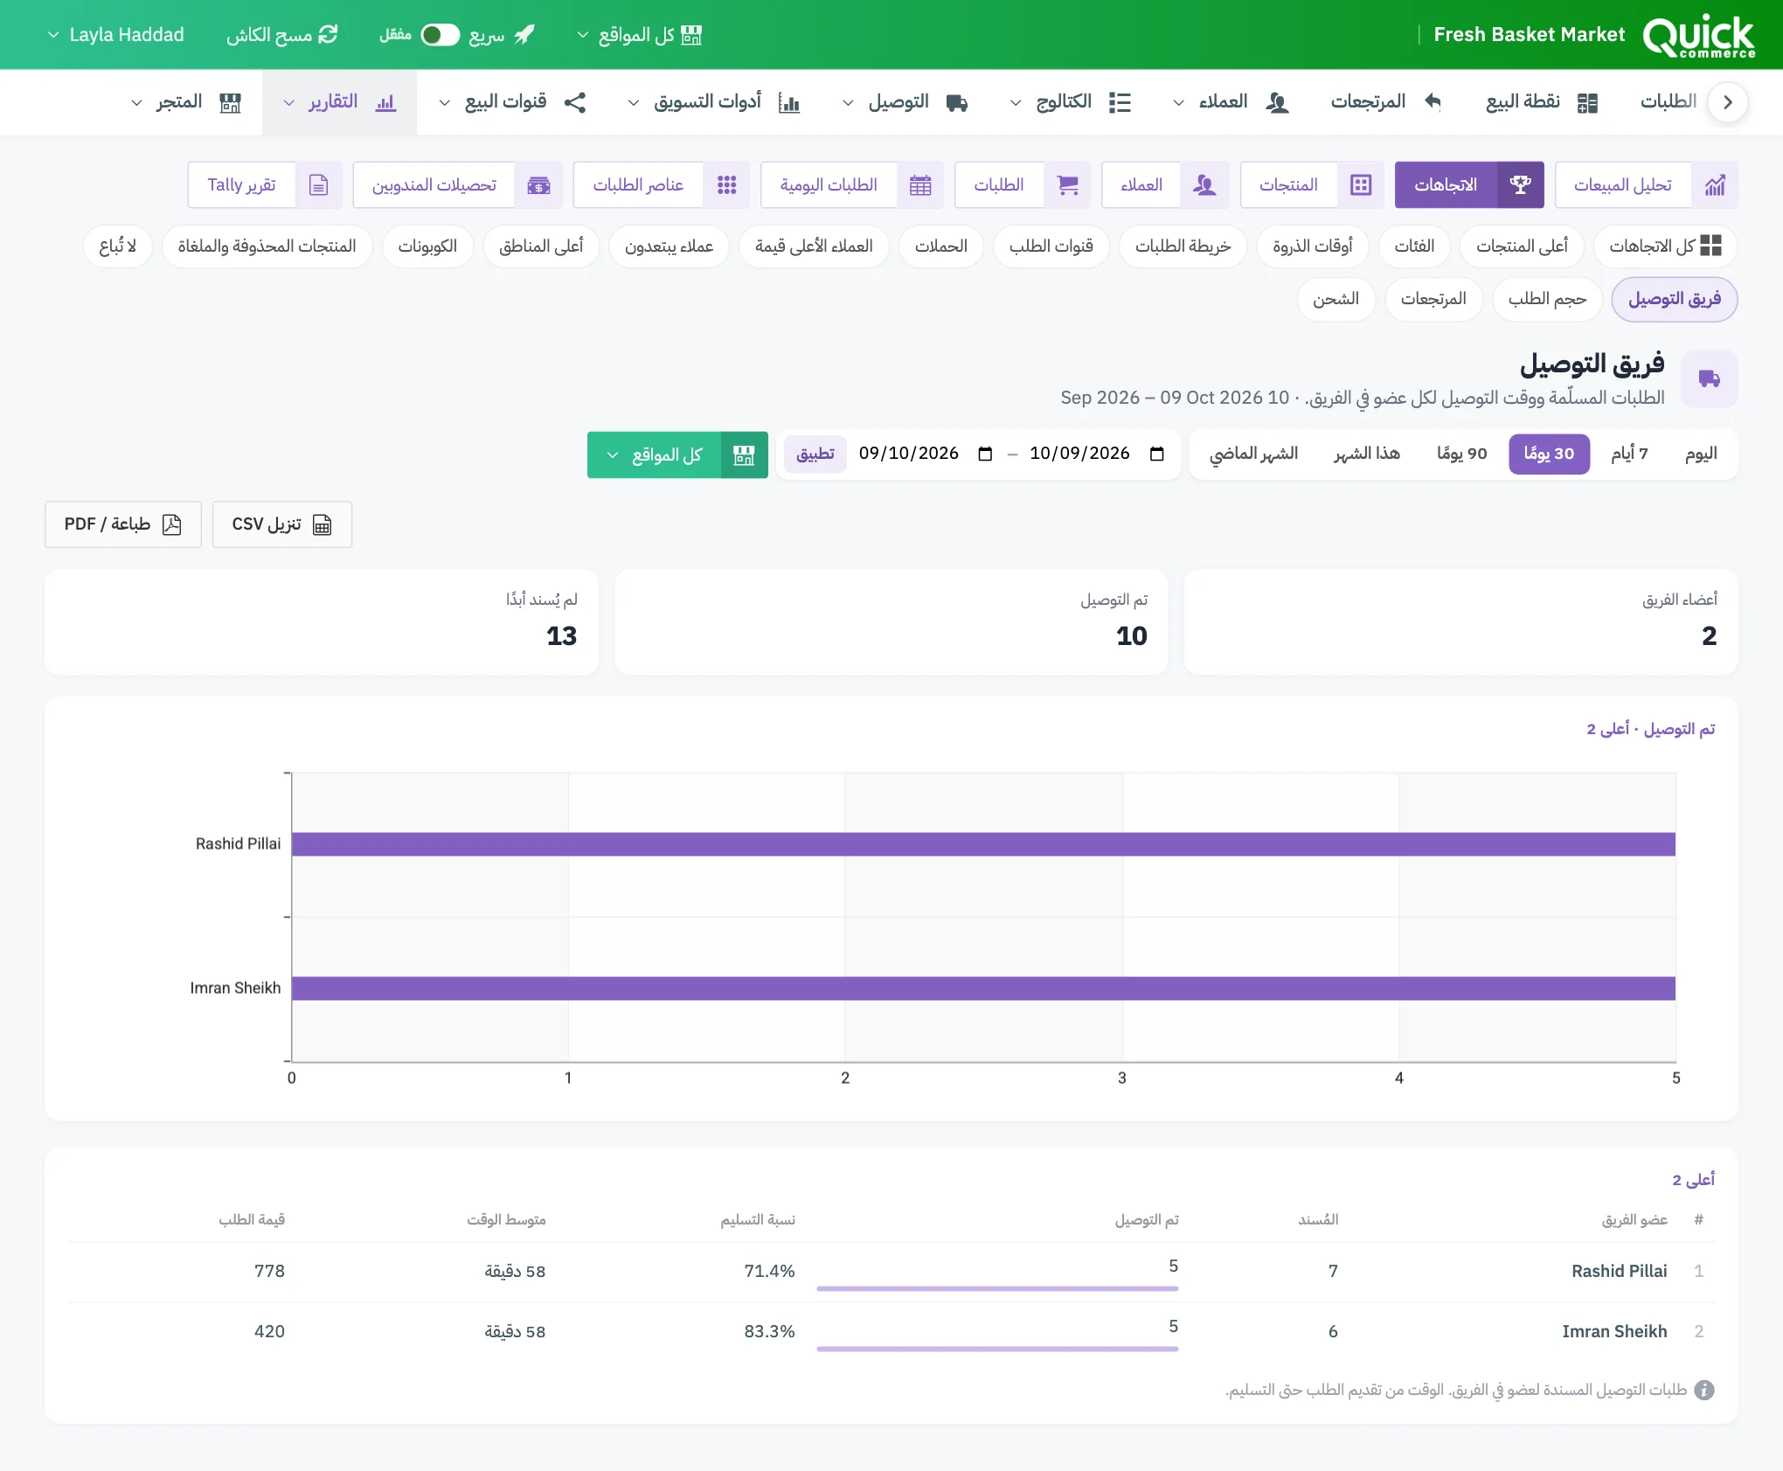Image resolution: width=1783 pixels, height=1471 pixels.
Task: Click the عناصر الطلبات grid-dots icon
Action: point(726,185)
